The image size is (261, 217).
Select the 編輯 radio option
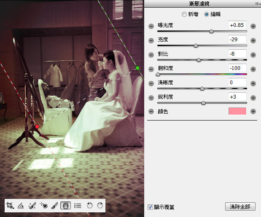[207, 14]
